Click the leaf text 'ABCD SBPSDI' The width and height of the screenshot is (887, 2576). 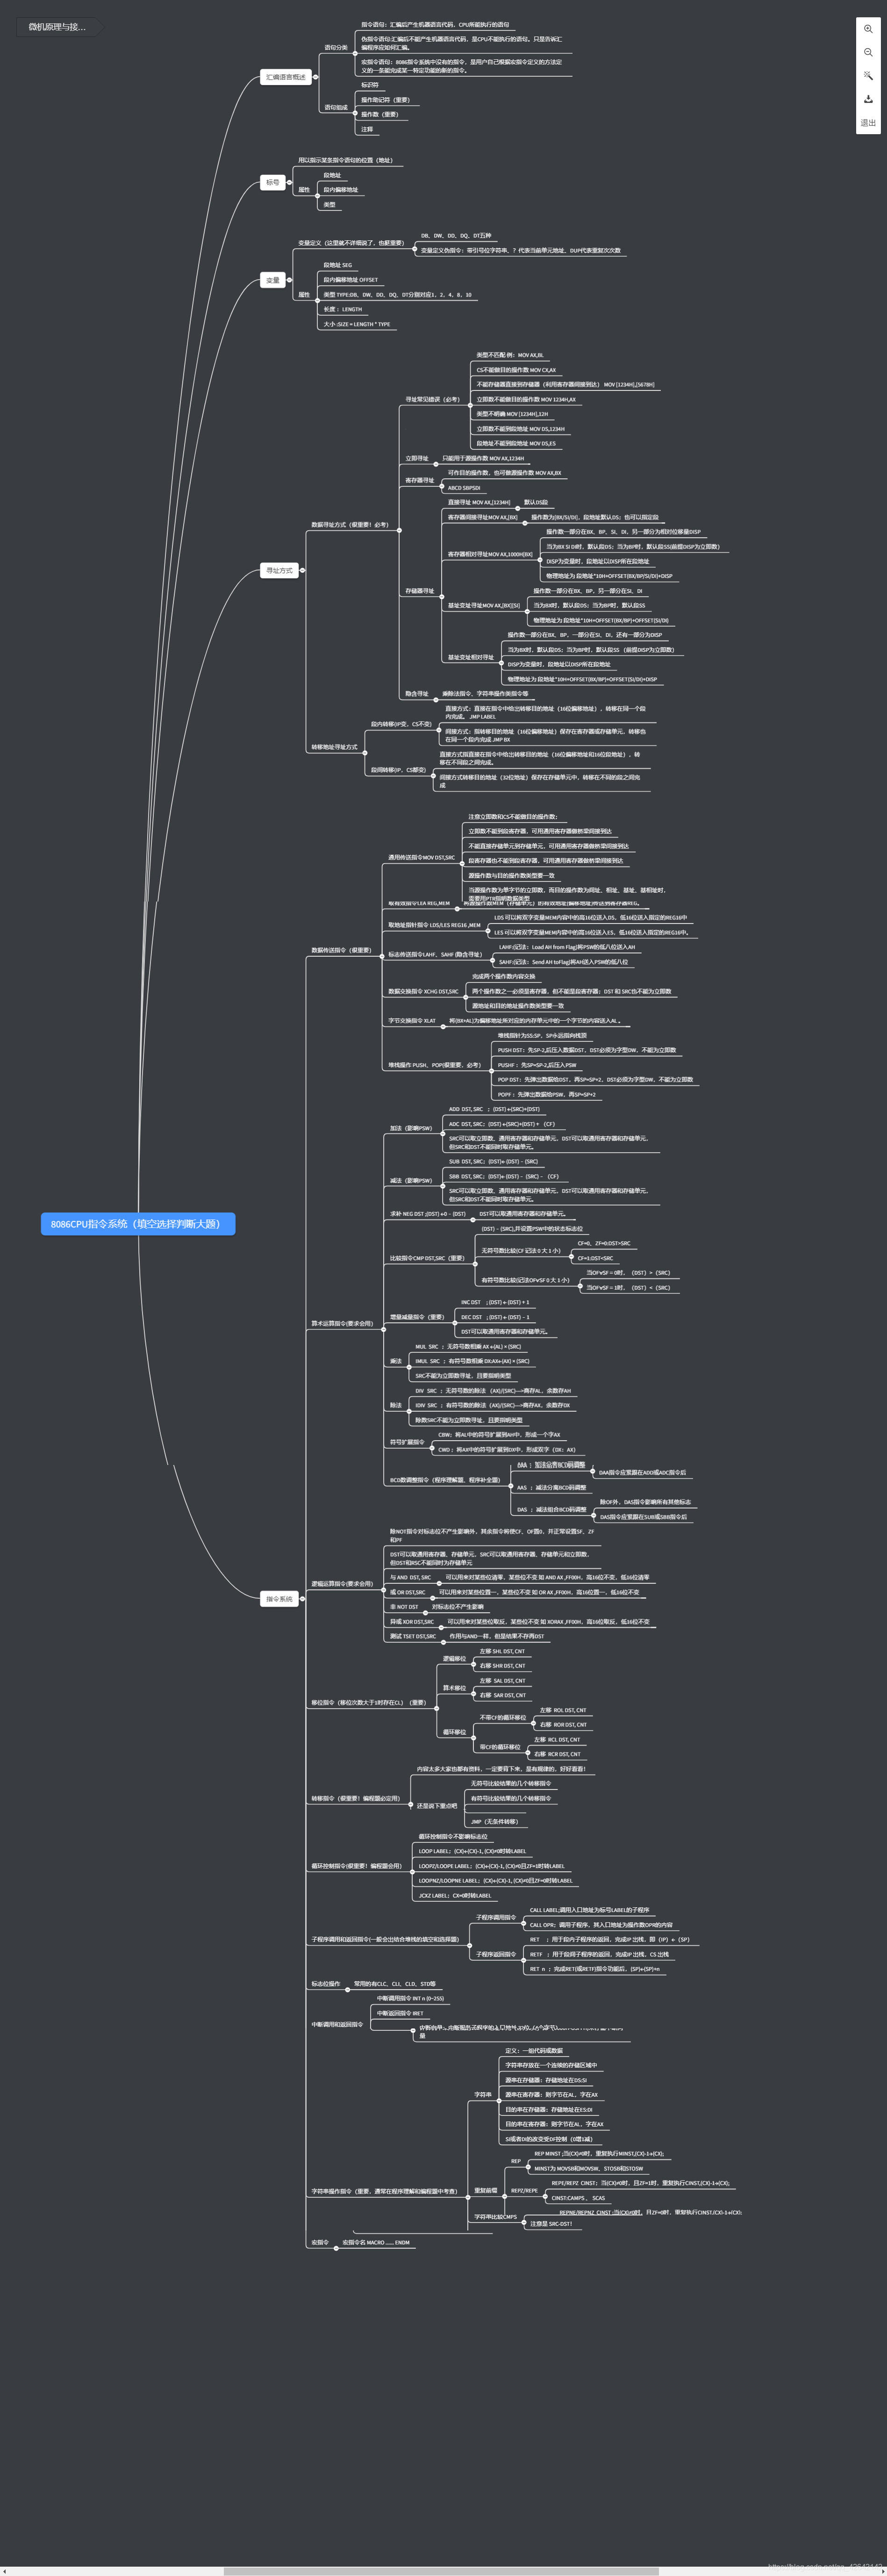(x=464, y=488)
